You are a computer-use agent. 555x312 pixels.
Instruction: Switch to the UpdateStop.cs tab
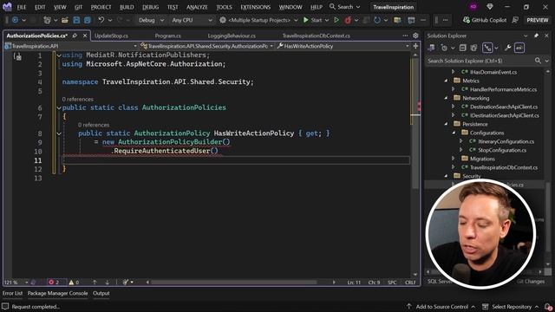pos(112,36)
